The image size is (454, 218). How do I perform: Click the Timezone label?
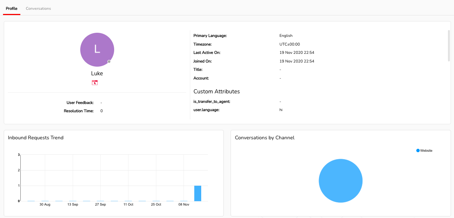(x=202, y=44)
